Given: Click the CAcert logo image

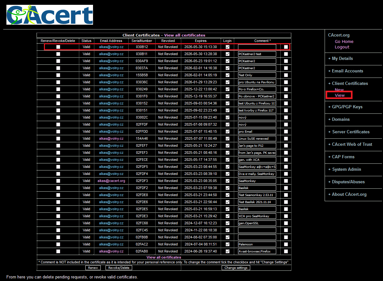Looking at the screenshot, I should pyautogui.click(x=50, y=15).
